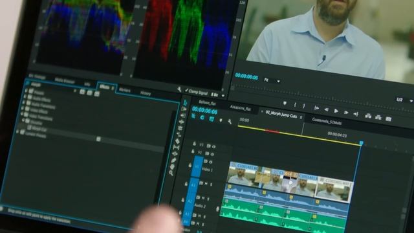Viewport: 414px width, 233px height.
Task: Export frame with camera icon
Action: (x=388, y=119)
